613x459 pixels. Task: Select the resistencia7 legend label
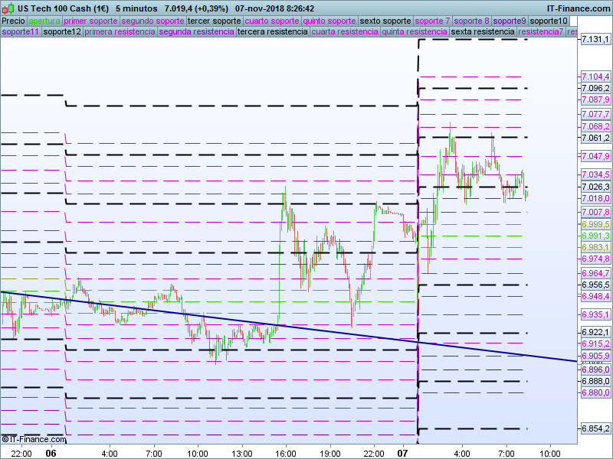pyautogui.click(x=541, y=31)
